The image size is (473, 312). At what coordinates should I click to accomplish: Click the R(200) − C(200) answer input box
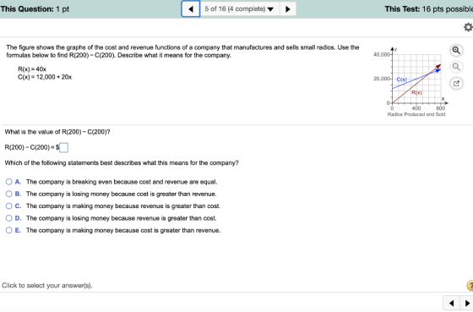63,148
